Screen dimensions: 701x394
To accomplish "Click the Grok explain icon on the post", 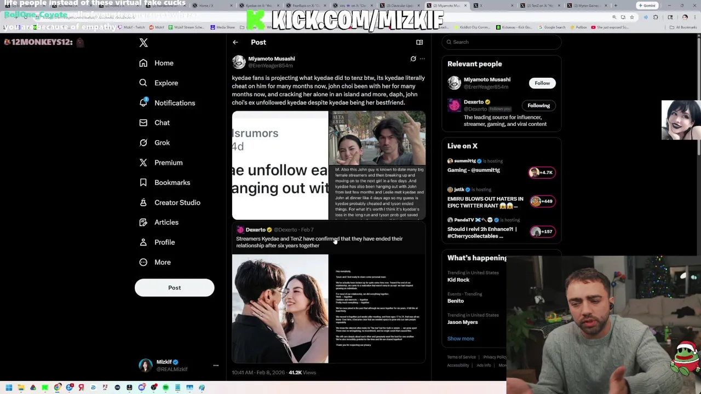I will [413, 59].
